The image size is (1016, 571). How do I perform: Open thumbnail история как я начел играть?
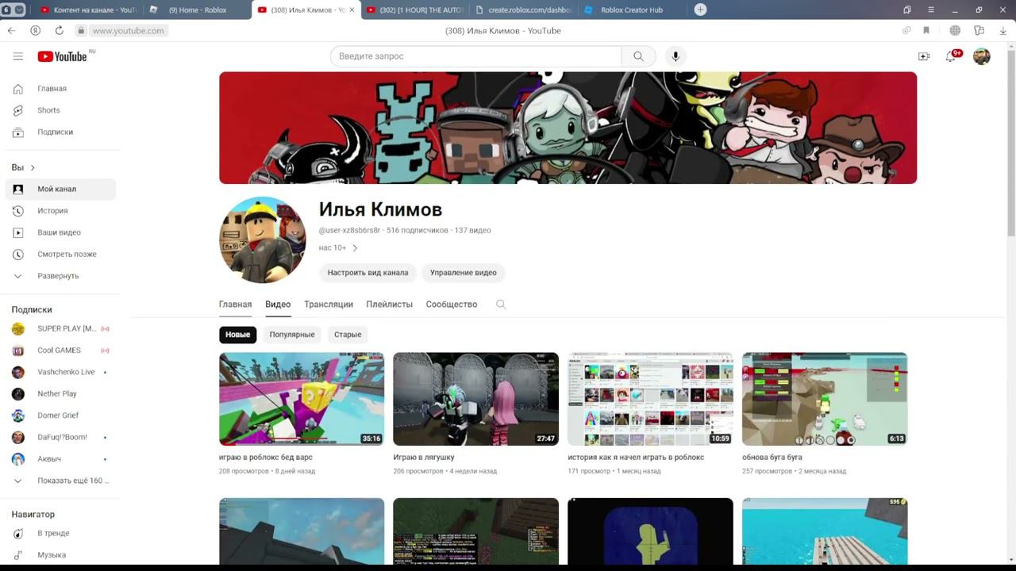click(x=650, y=399)
